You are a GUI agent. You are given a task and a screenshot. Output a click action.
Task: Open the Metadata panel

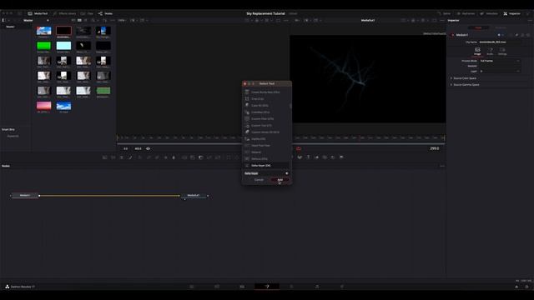tap(489, 13)
